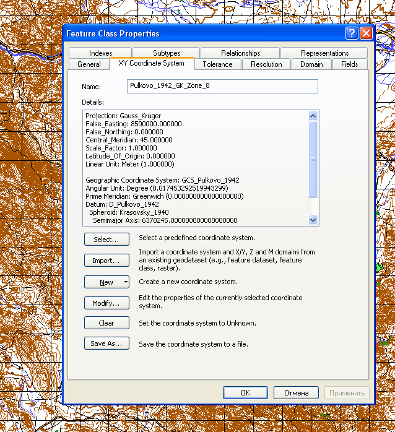This screenshot has height=432, width=395.
Task: Open the Domain tab
Action: [311, 64]
